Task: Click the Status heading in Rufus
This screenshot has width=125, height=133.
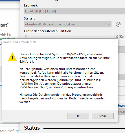Action: (x=32, y=128)
